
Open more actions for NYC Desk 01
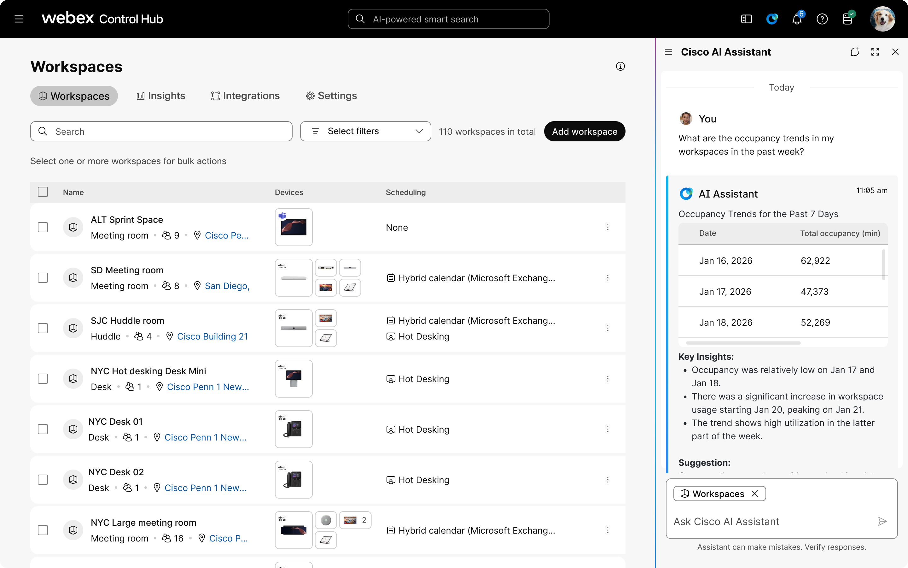pos(608,429)
